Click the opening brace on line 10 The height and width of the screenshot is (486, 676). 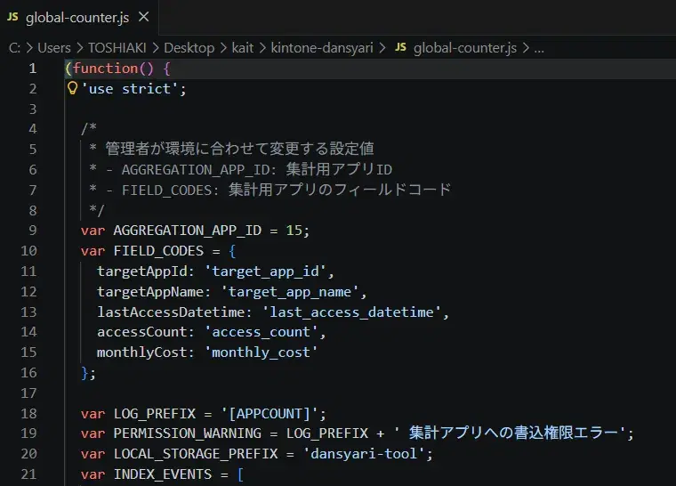(232, 251)
